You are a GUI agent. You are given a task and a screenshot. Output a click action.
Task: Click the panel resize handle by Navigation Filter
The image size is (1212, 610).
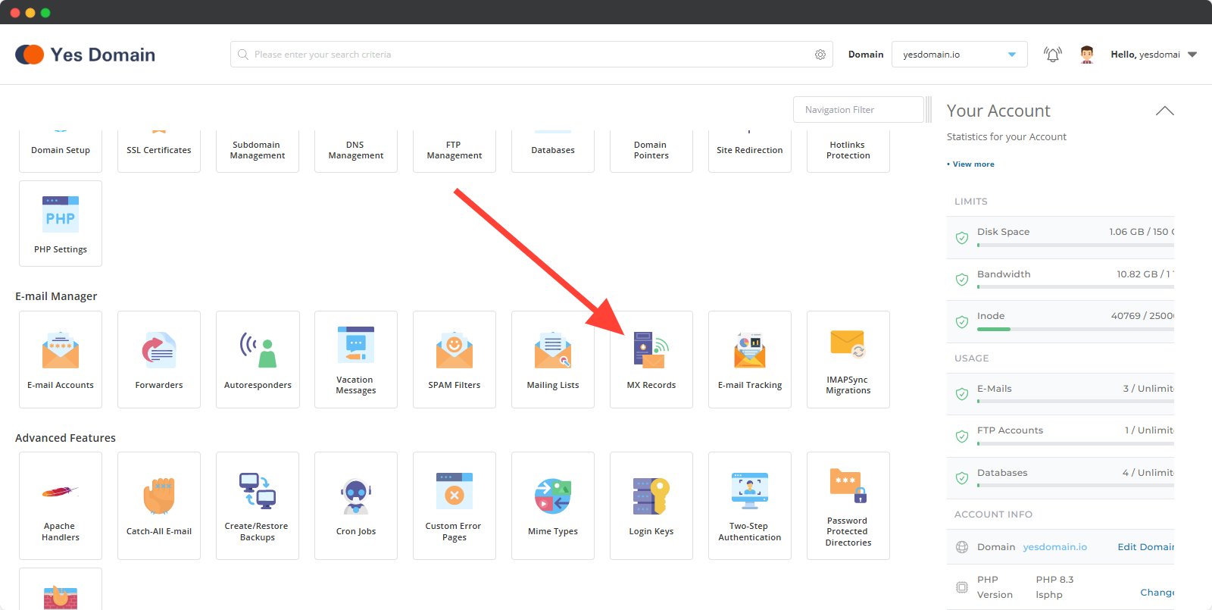click(x=929, y=110)
